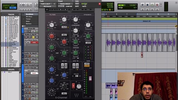Click record enable on Audio 2_bip.01 track
This screenshot has width=178, height=100.
pyautogui.click(x=26, y=37)
